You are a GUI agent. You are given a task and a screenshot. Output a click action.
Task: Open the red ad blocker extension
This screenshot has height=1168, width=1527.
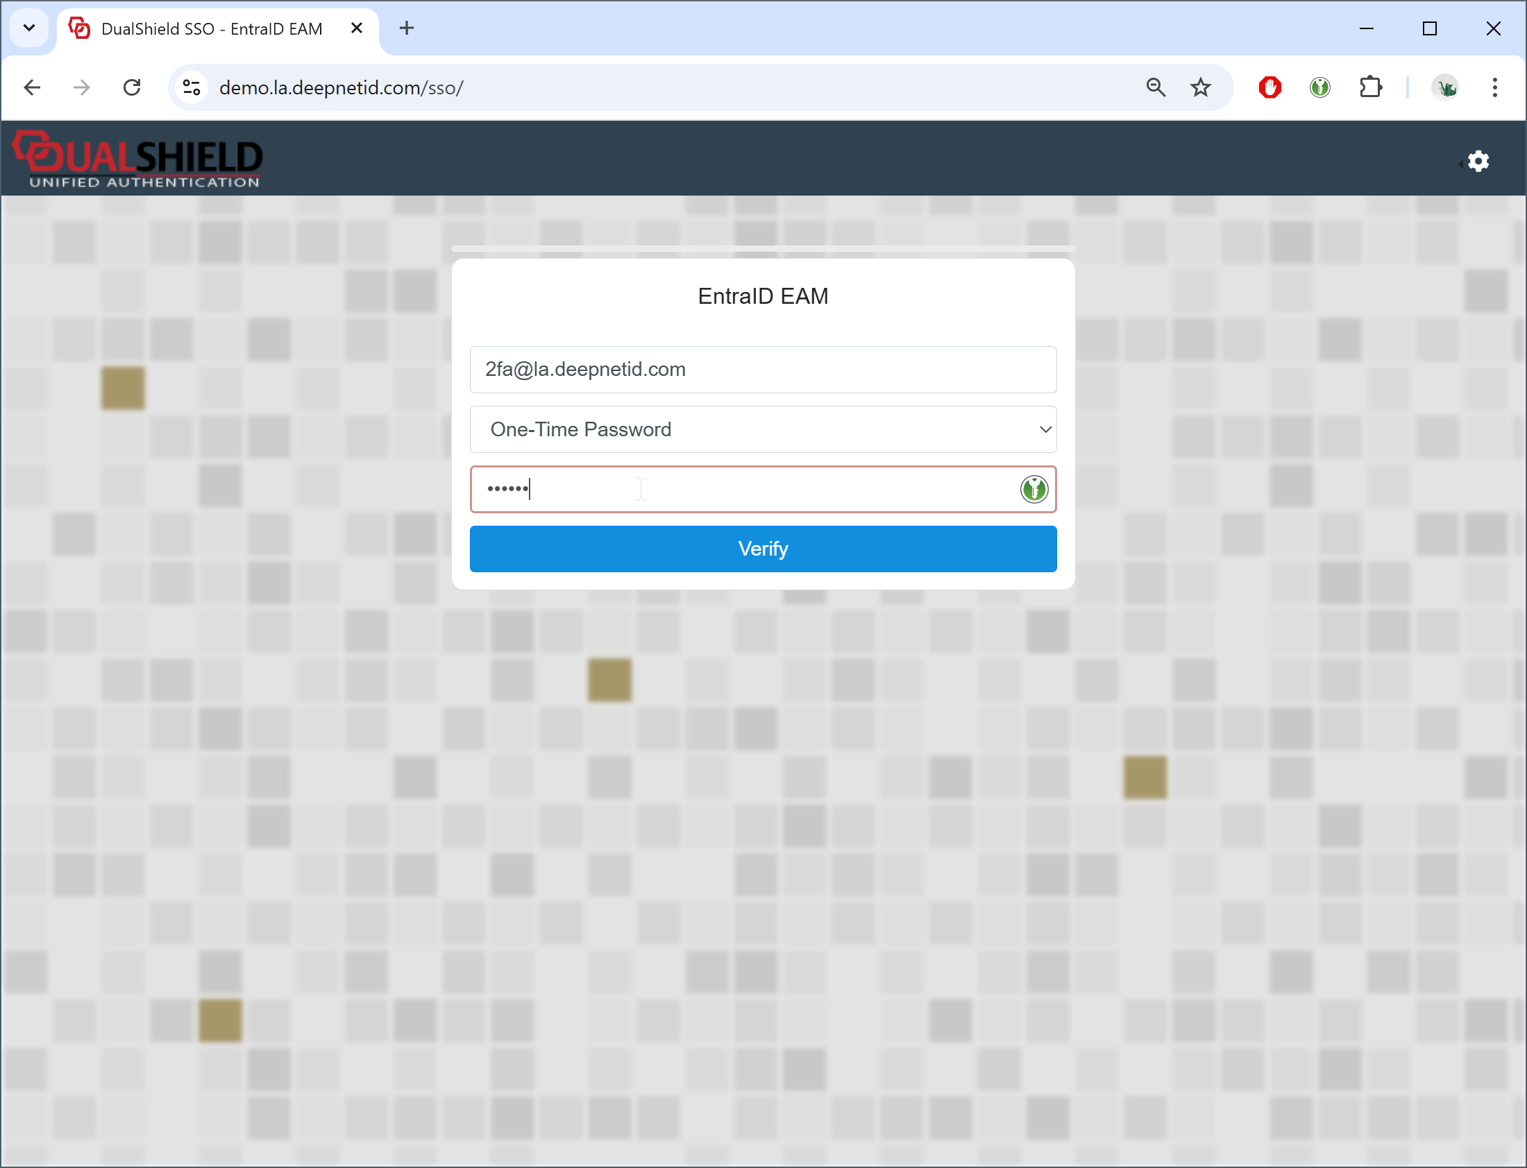1269,87
